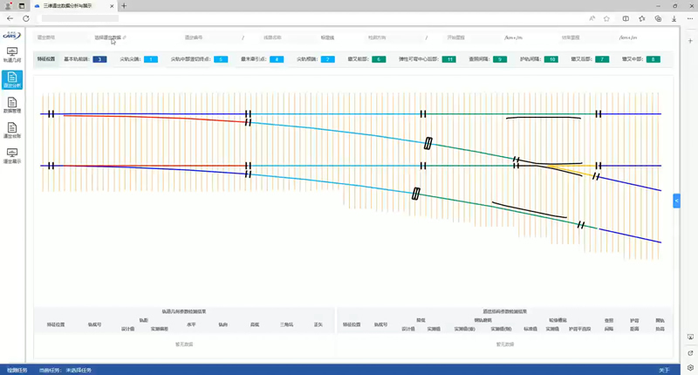Open the 选择道岔数据 selector
This screenshot has width=698, height=375.
tap(110, 38)
